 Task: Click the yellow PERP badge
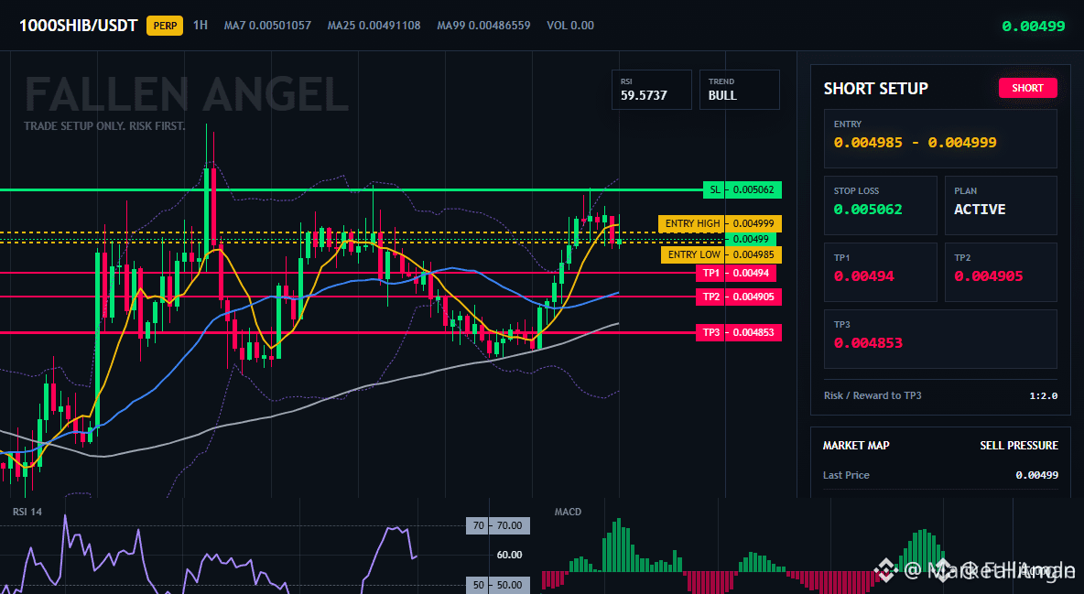(165, 27)
